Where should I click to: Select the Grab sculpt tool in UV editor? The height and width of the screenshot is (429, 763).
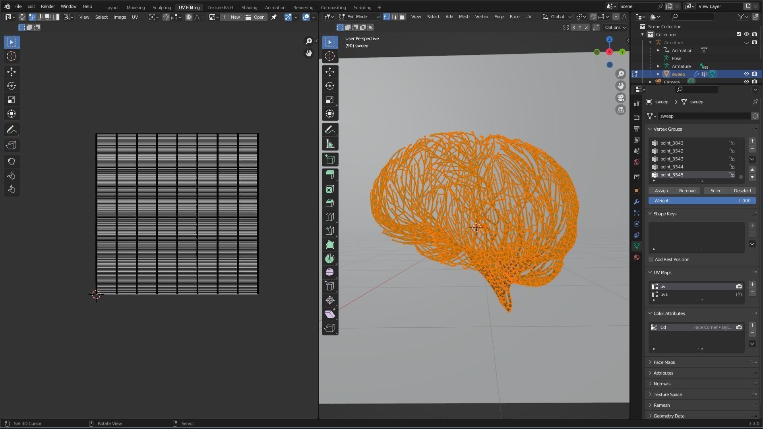click(12, 161)
